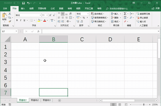This screenshot has height=106, width=161.
Task: Center text horizontally in cell
Action: click(63, 18)
